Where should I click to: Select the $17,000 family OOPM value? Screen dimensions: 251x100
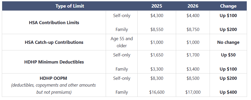click(x=193, y=92)
